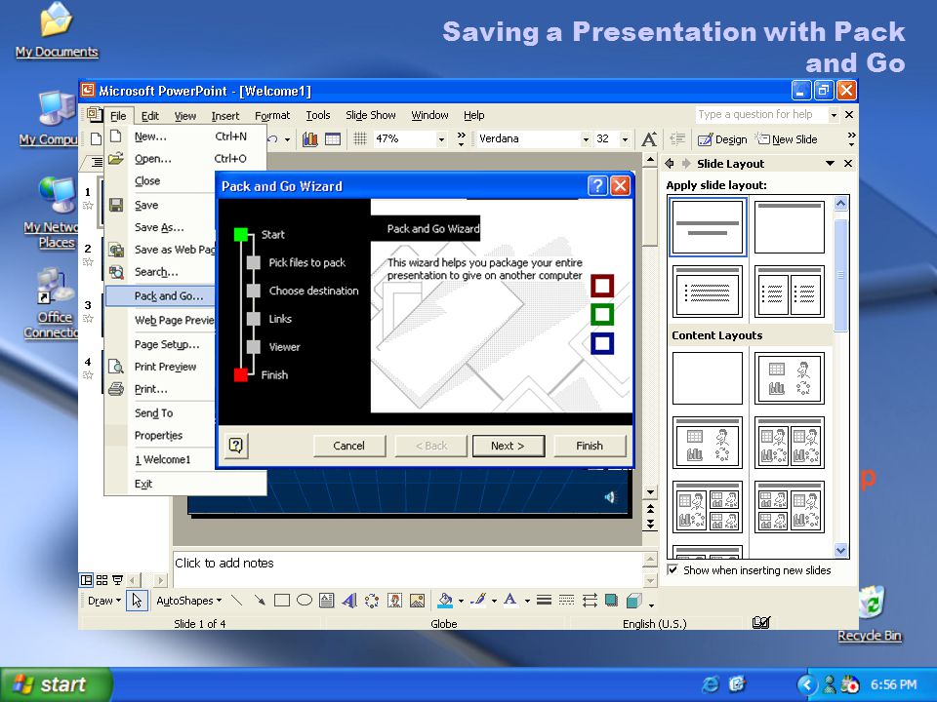Open the Tools menu
Viewport: 937px width, 702px height.
[x=318, y=115]
